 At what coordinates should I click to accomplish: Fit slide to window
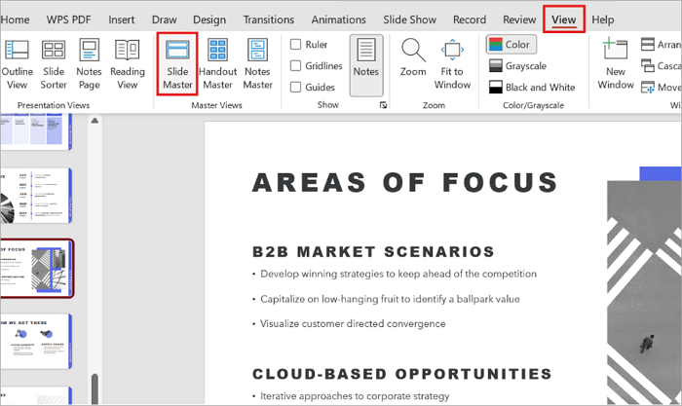[x=452, y=64]
